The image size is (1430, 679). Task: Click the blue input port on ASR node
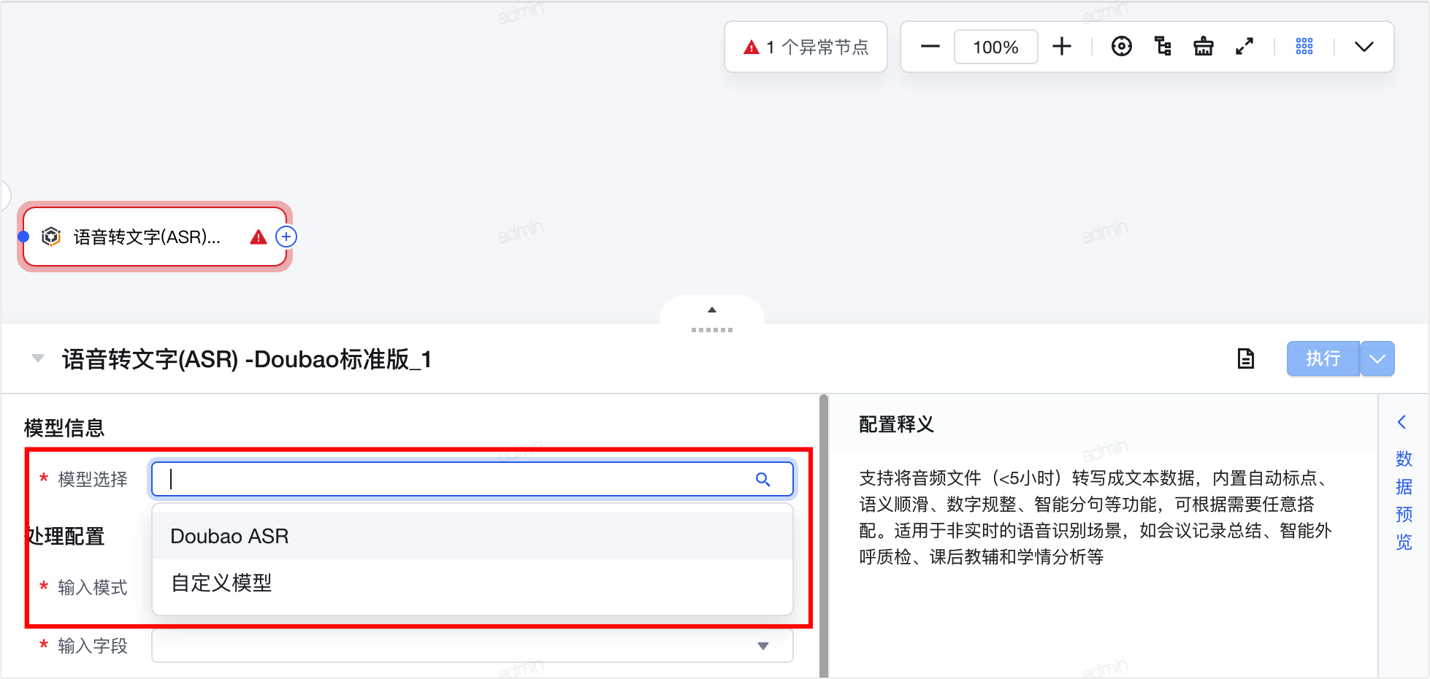tap(23, 237)
